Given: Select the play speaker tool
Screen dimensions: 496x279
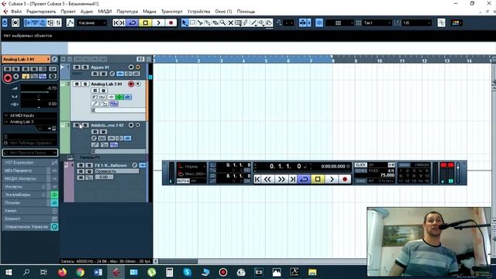Looking at the screenshot, I should coord(261,22).
